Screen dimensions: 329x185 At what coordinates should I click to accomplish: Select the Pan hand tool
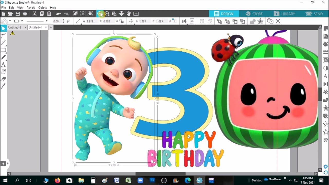click(x=129, y=14)
